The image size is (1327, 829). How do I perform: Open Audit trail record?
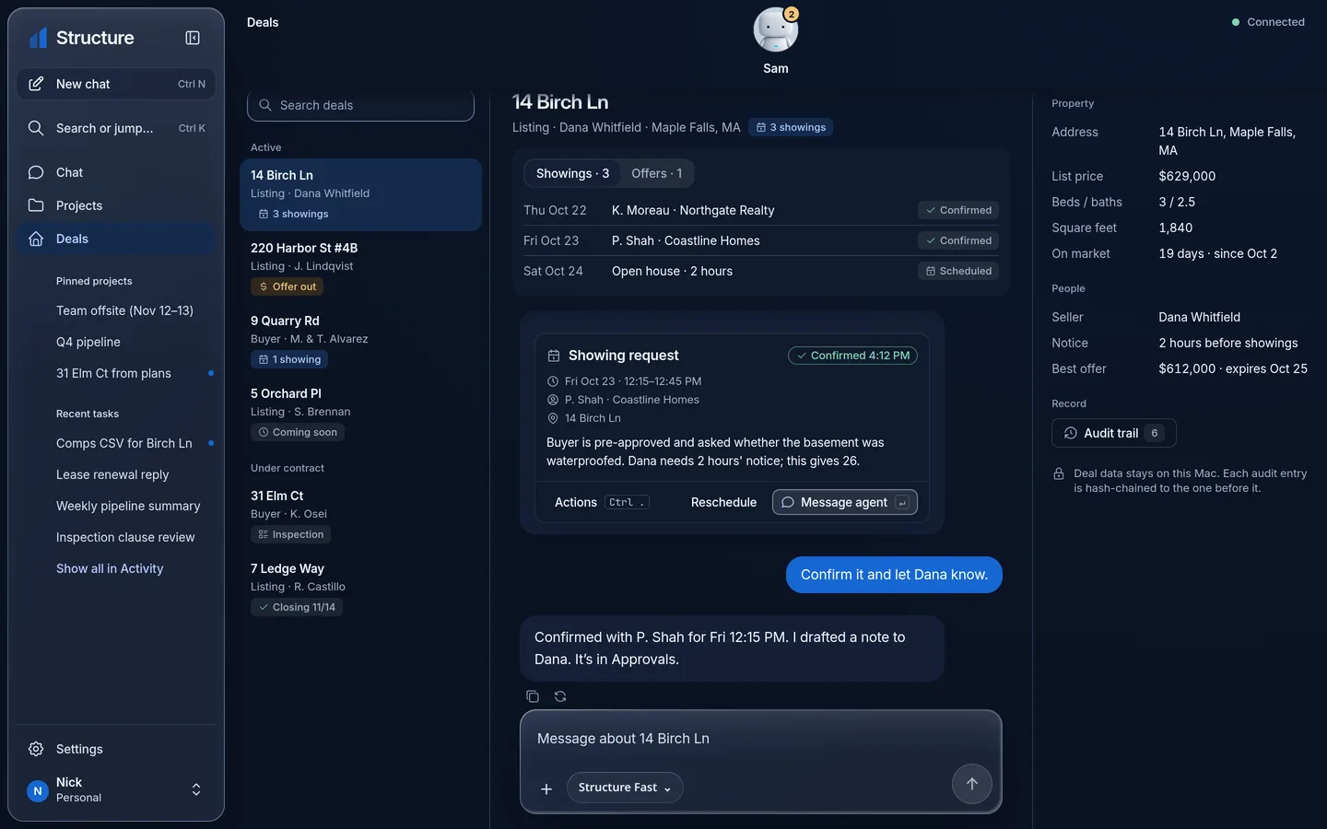pos(1113,433)
